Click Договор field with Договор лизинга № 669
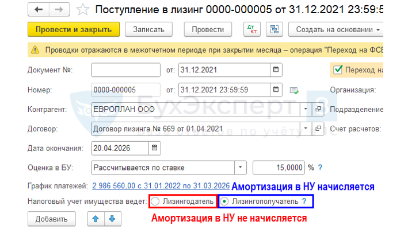 click(x=196, y=129)
